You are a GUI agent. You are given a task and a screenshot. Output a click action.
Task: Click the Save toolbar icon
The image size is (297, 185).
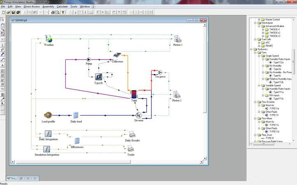13,12
